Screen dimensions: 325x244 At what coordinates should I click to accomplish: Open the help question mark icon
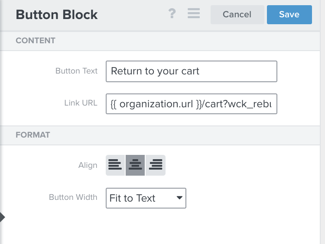(172, 14)
